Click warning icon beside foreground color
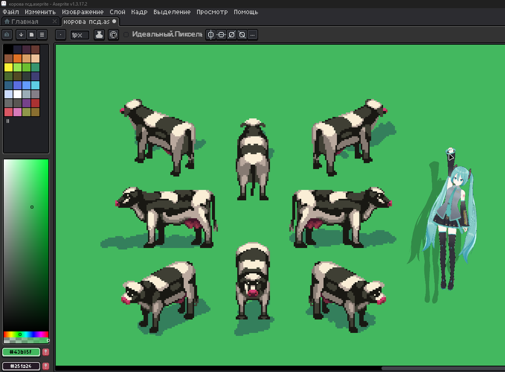Screen dimensions: 505x372 click(45, 352)
